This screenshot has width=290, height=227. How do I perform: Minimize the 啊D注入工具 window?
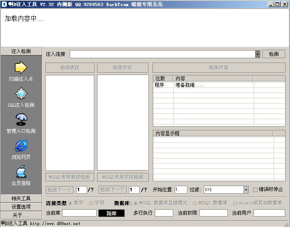[271, 4]
